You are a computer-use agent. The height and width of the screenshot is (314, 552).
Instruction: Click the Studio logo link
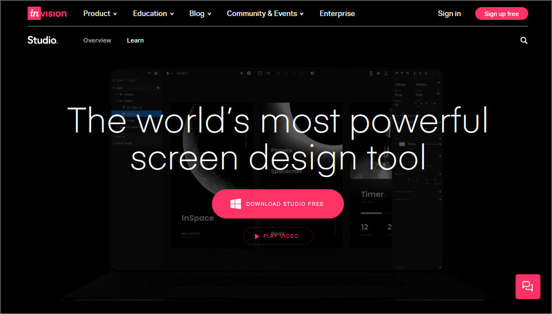coord(43,40)
